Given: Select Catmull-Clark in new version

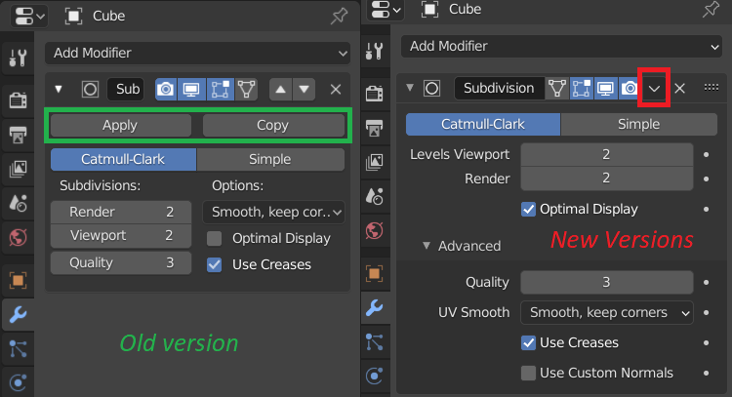Looking at the screenshot, I should coord(483,124).
